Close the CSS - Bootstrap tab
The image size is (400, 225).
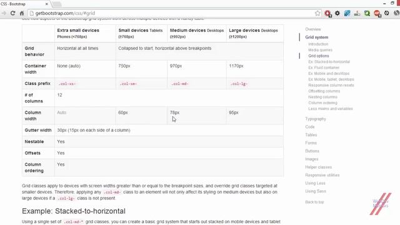(47, 4)
